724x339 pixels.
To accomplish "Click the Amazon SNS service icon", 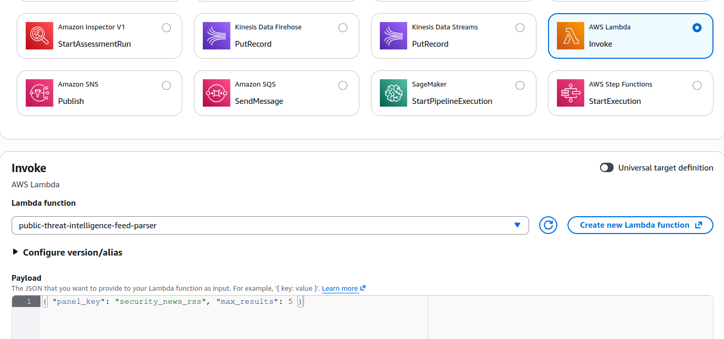I will tap(40, 93).
